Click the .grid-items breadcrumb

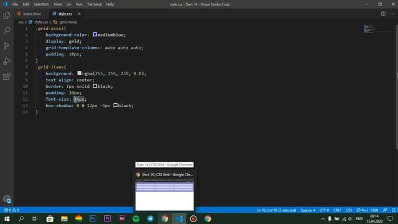pos(68,22)
